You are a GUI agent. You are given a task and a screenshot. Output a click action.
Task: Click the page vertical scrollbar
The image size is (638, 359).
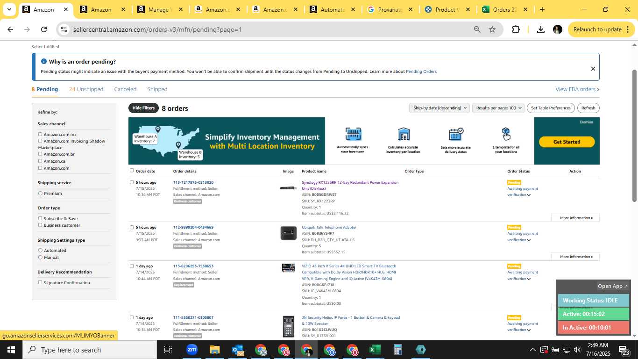[634, 136]
